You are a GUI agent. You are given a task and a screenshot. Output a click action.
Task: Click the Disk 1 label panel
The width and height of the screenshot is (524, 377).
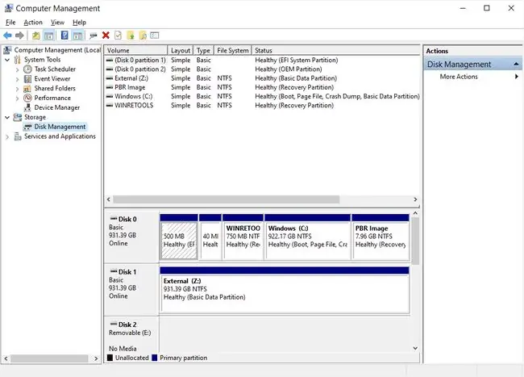131,290
